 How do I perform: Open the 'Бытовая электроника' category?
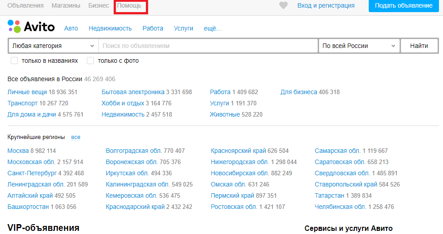point(133,92)
